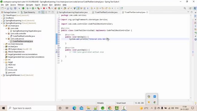Screen dimensions: 197x111
Task: Toggle folding of the import block
Action: pyautogui.click(x=60, y=19)
